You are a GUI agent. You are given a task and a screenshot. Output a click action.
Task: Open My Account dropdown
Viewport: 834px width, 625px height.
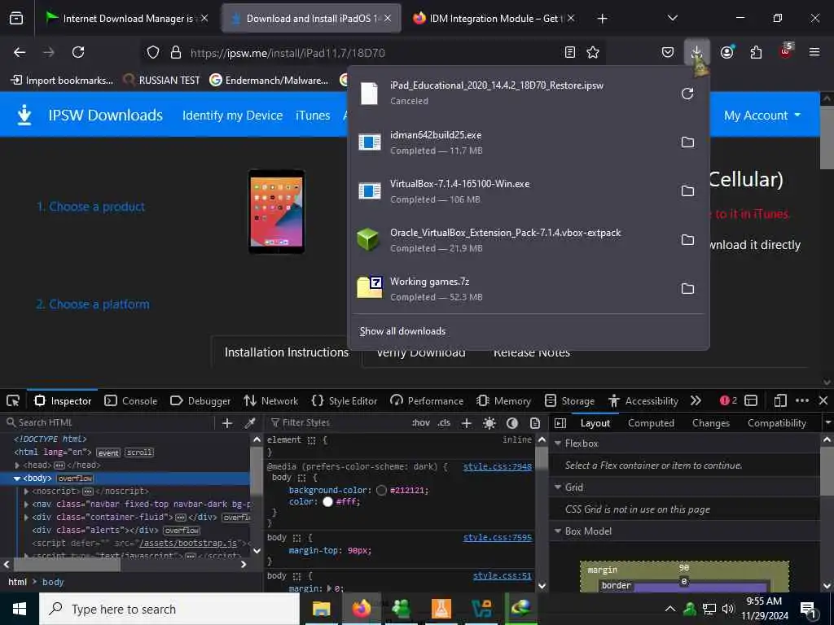762,116
